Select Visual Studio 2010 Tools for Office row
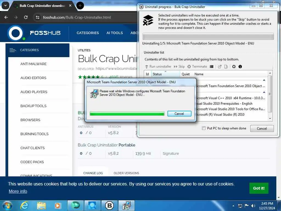Screen dimensions: 281x211 tap(231, 109)
